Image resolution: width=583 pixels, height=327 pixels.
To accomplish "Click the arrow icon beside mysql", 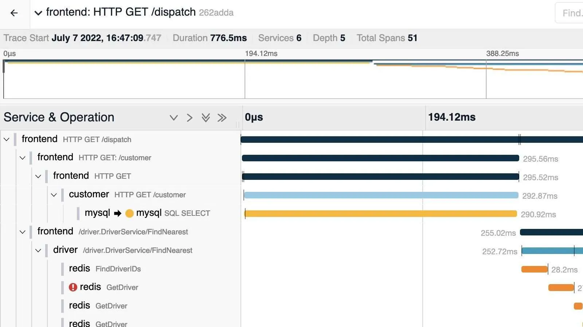I will tap(118, 214).
